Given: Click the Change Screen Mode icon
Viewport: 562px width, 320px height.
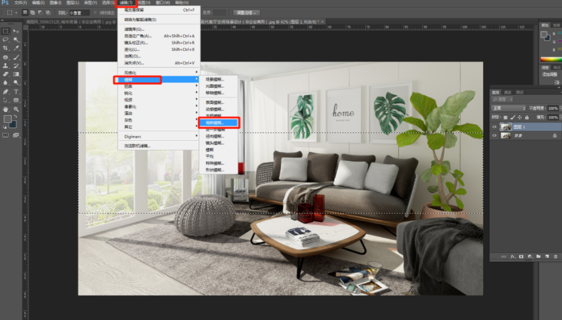Looking at the screenshot, I should (16, 135).
